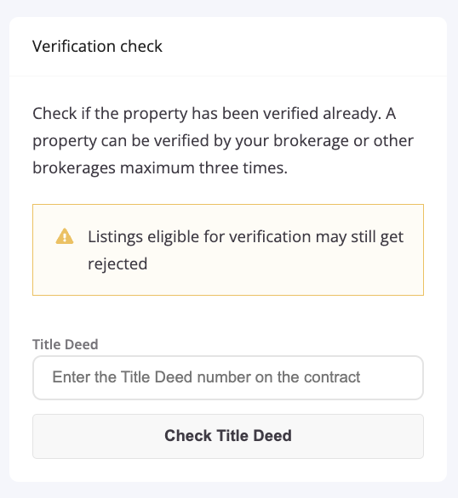Click the exclamation mark alert icon in the banner
The image size is (458, 498).
coord(65,236)
